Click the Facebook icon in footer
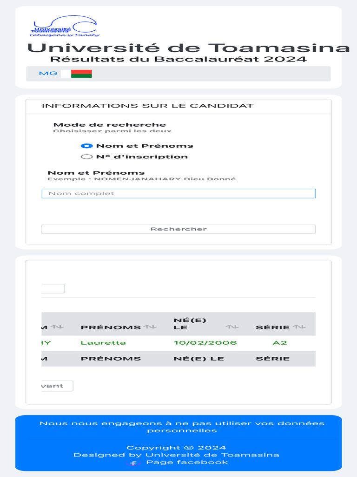The height and width of the screenshot is (477, 357). click(x=133, y=463)
